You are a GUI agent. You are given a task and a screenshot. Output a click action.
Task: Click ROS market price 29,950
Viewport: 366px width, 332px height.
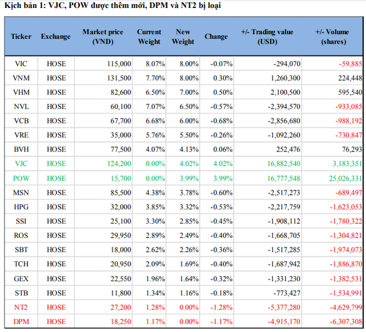coord(121,235)
